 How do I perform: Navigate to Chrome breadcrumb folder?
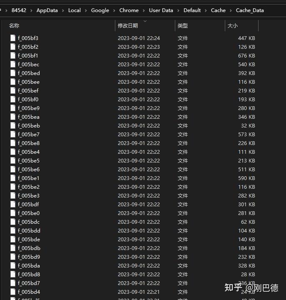129,10
